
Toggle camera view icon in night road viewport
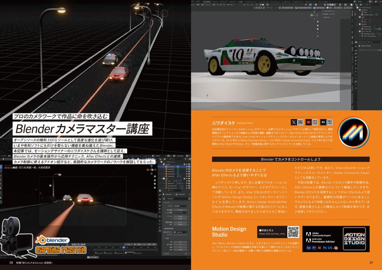155,184
